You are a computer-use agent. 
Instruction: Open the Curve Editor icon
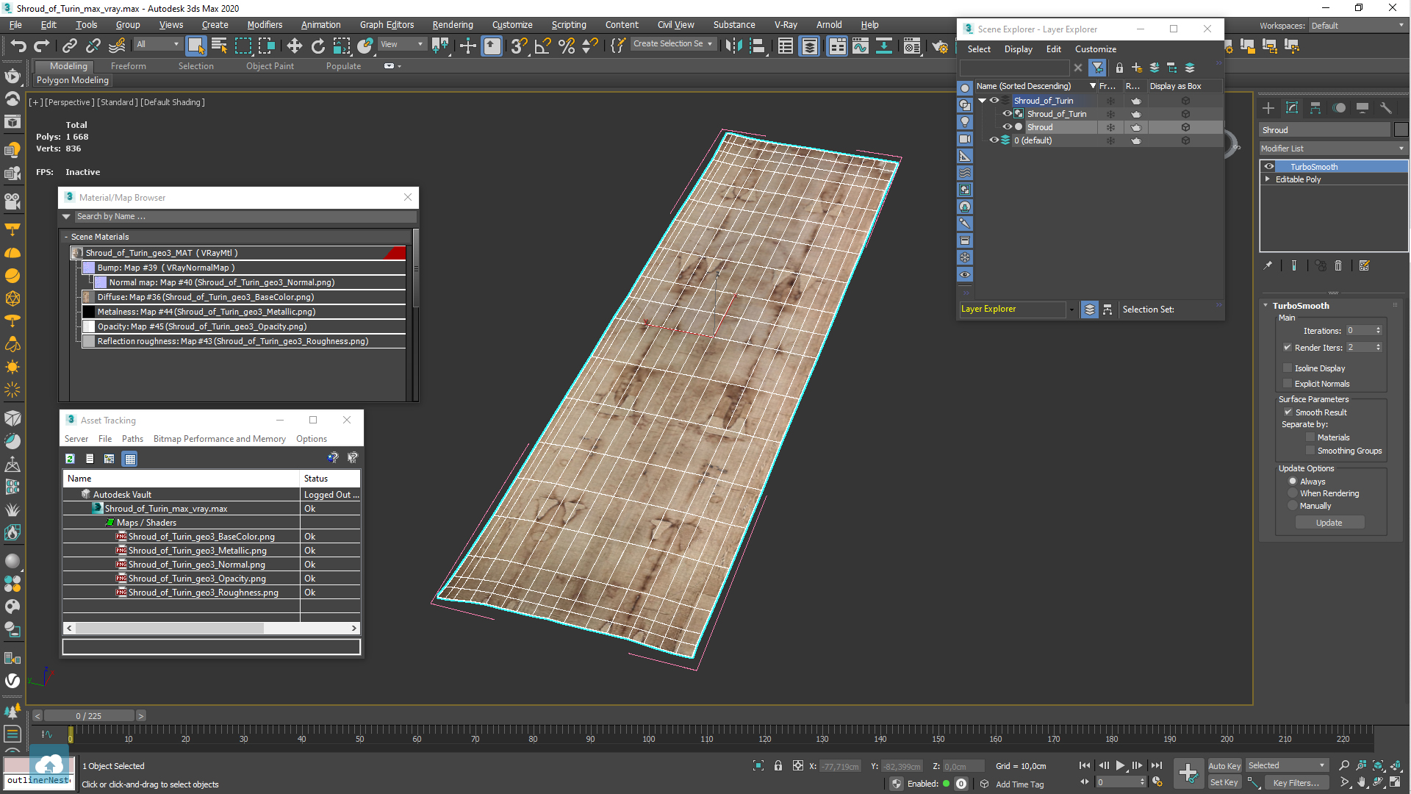861,46
